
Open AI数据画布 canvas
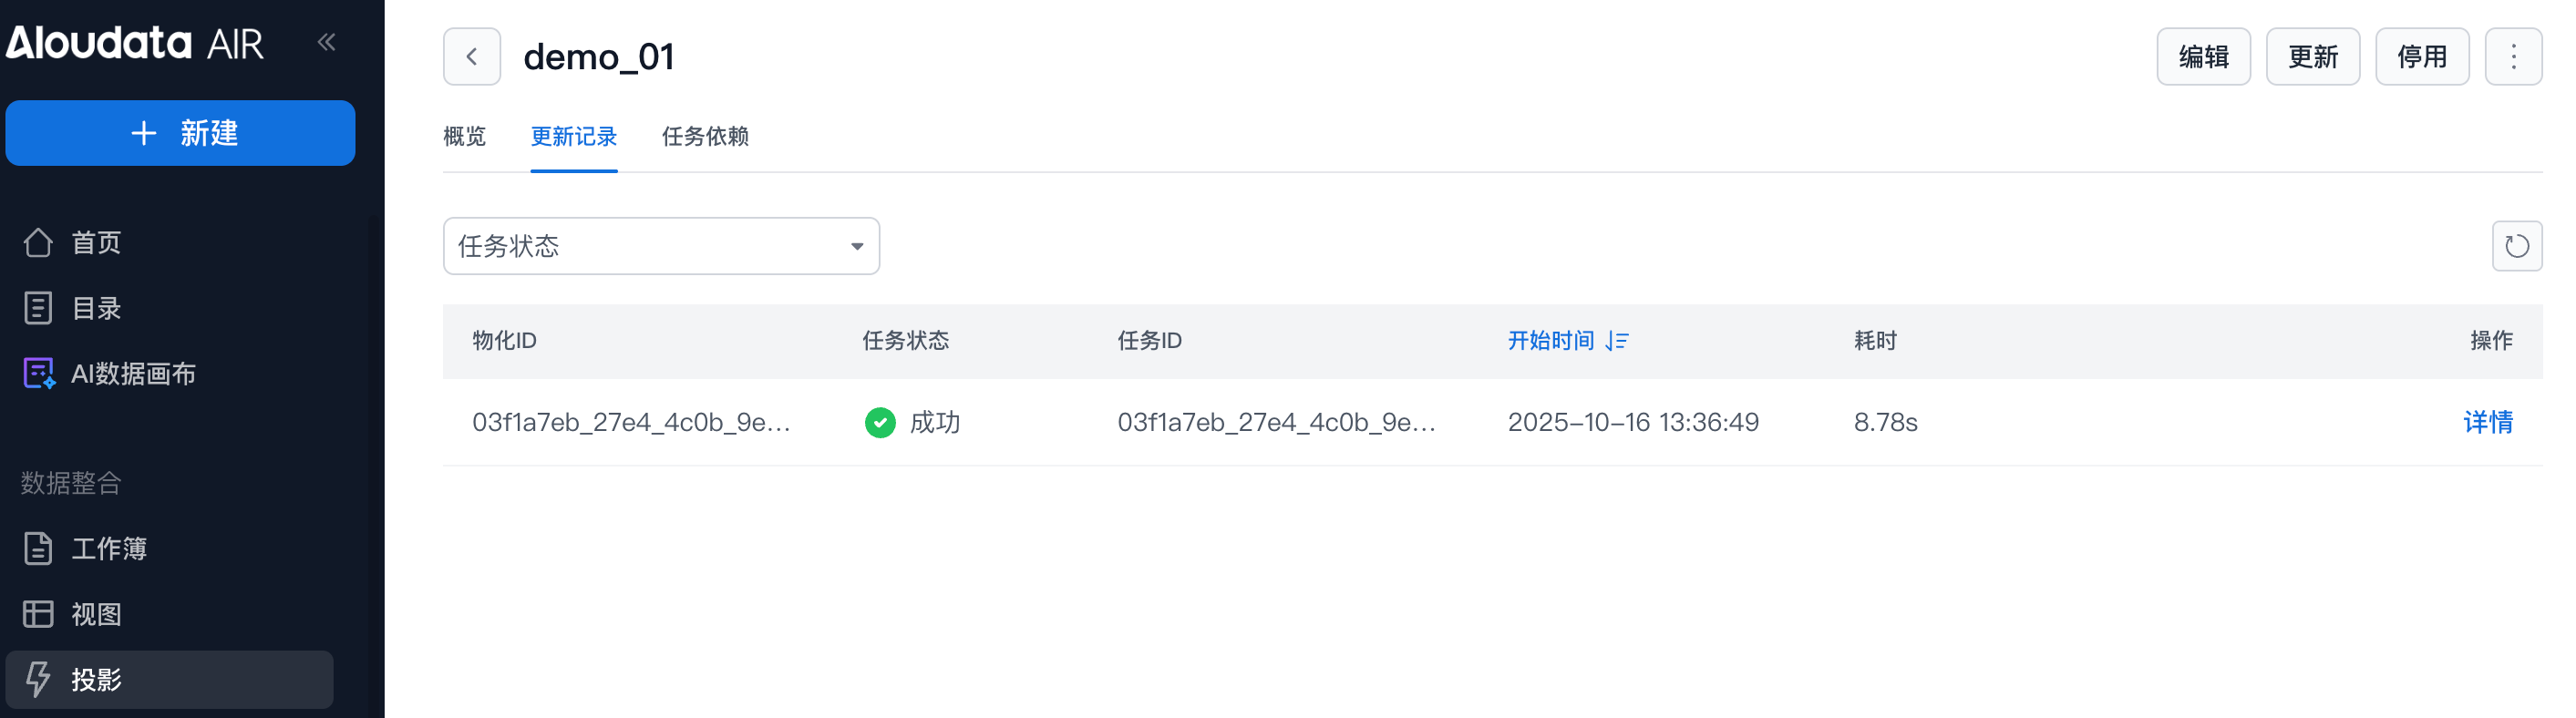click(x=133, y=374)
